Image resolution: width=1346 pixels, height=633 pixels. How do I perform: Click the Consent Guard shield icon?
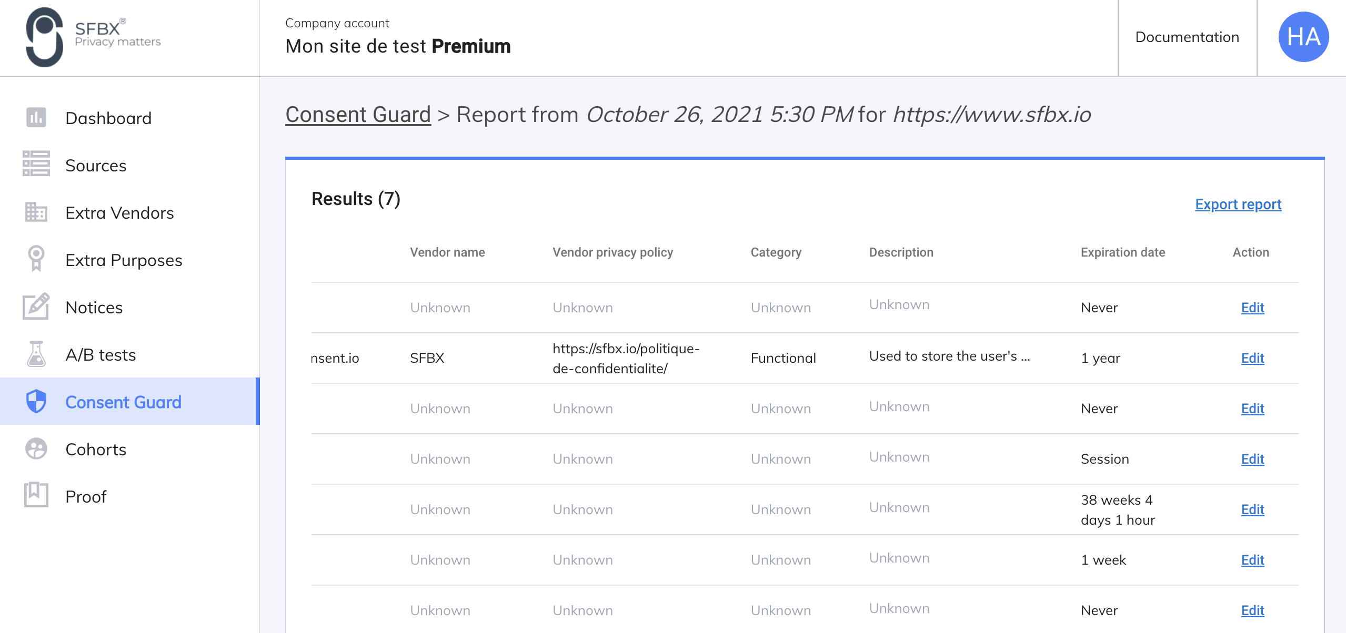click(x=36, y=402)
